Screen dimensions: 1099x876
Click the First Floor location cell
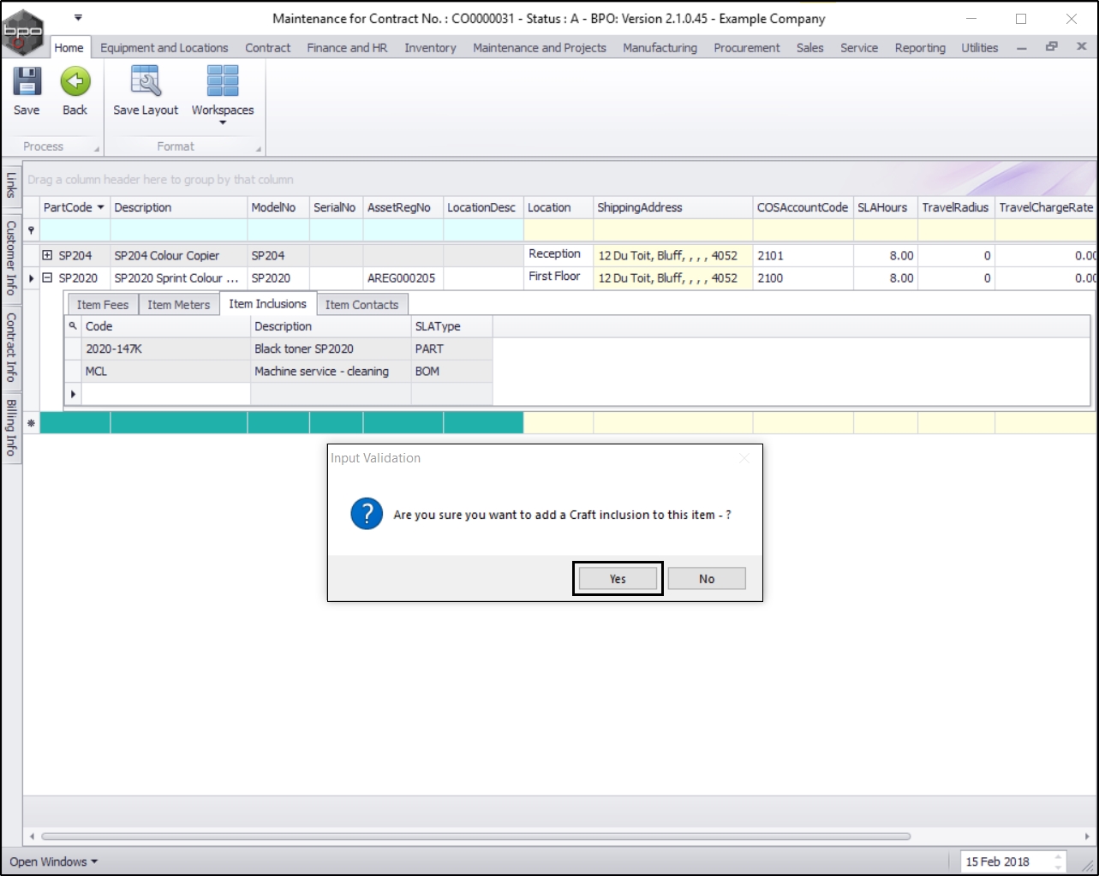coord(558,277)
